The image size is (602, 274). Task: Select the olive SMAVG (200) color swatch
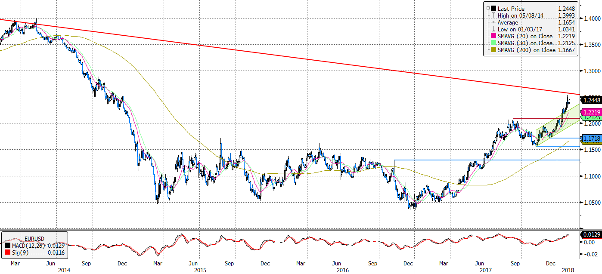pos(493,50)
